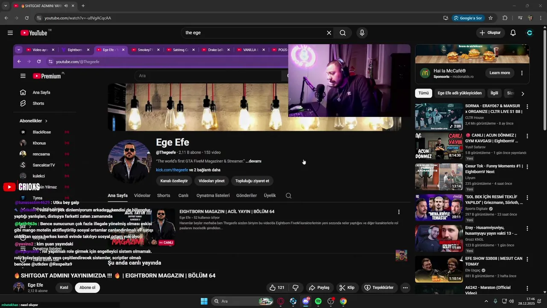Run search with the magnifier button
The width and height of the screenshot is (547, 308).
[x=343, y=33]
